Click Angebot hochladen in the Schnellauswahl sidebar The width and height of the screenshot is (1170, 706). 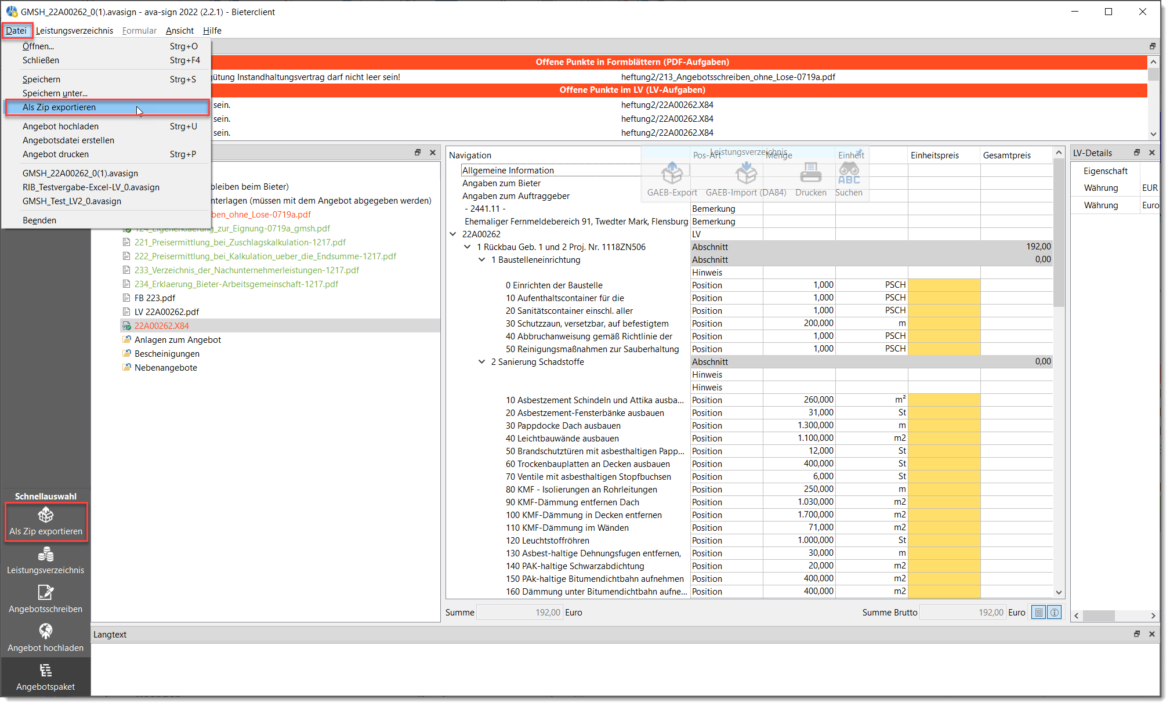click(46, 639)
